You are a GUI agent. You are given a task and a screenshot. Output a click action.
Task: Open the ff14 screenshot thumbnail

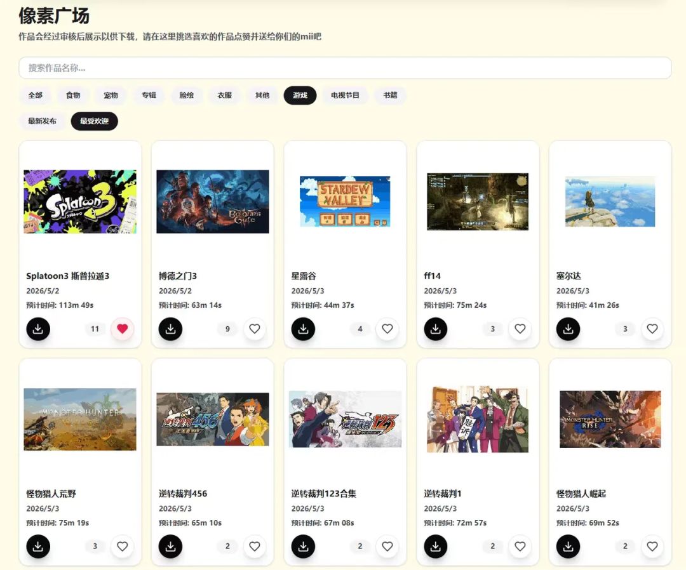(x=478, y=201)
